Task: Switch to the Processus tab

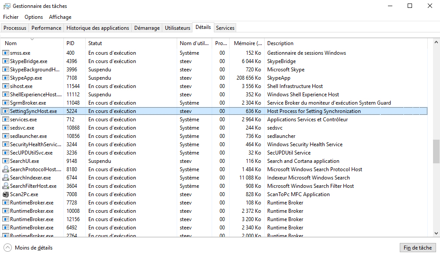Action: click(x=15, y=28)
